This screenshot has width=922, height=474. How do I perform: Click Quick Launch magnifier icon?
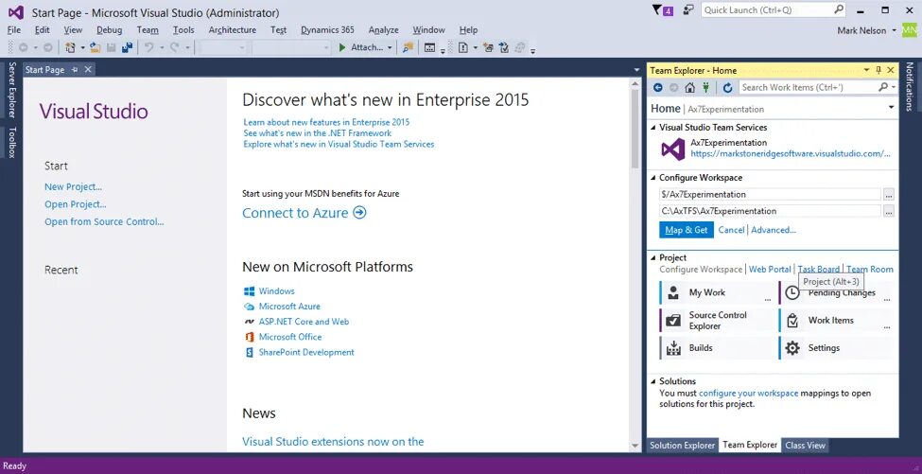[x=839, y=9]
